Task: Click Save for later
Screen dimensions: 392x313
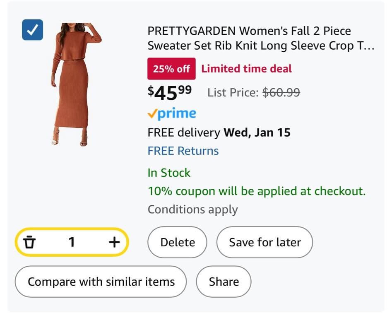Action: click(265, 242)
